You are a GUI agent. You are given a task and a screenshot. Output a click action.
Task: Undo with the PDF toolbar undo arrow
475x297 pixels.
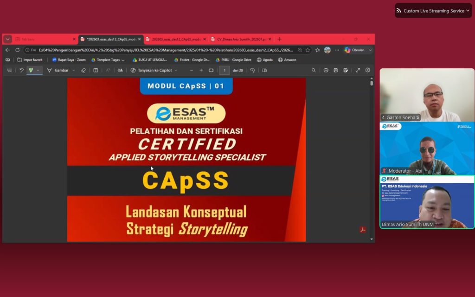click(21, 71)
